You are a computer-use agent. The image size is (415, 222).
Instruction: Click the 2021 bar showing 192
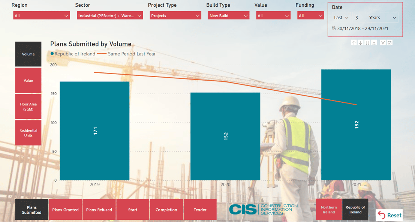[356, 125]
